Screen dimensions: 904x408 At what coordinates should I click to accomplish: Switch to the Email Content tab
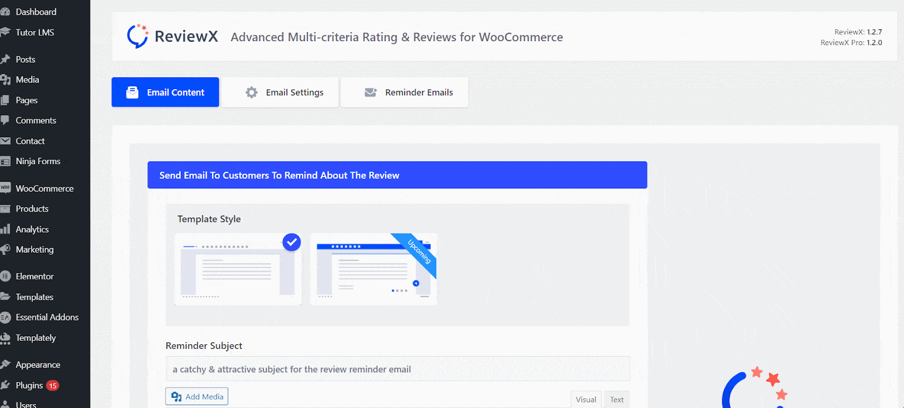click(165, 92)
